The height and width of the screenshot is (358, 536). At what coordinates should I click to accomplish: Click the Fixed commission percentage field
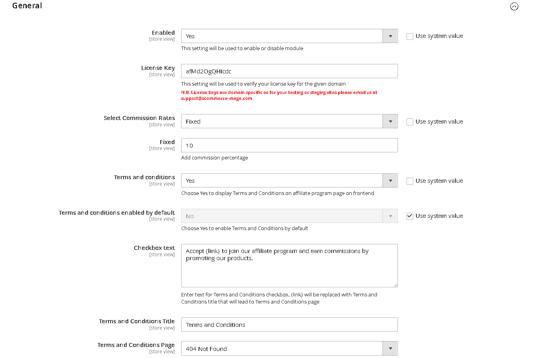pos(289,145)
